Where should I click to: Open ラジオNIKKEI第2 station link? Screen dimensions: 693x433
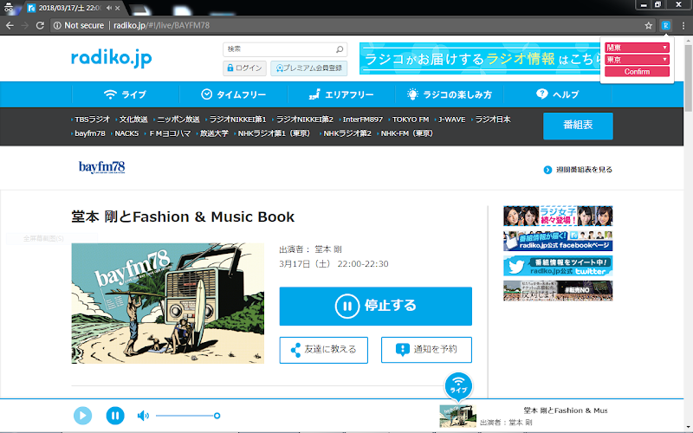tap(305, 120)
